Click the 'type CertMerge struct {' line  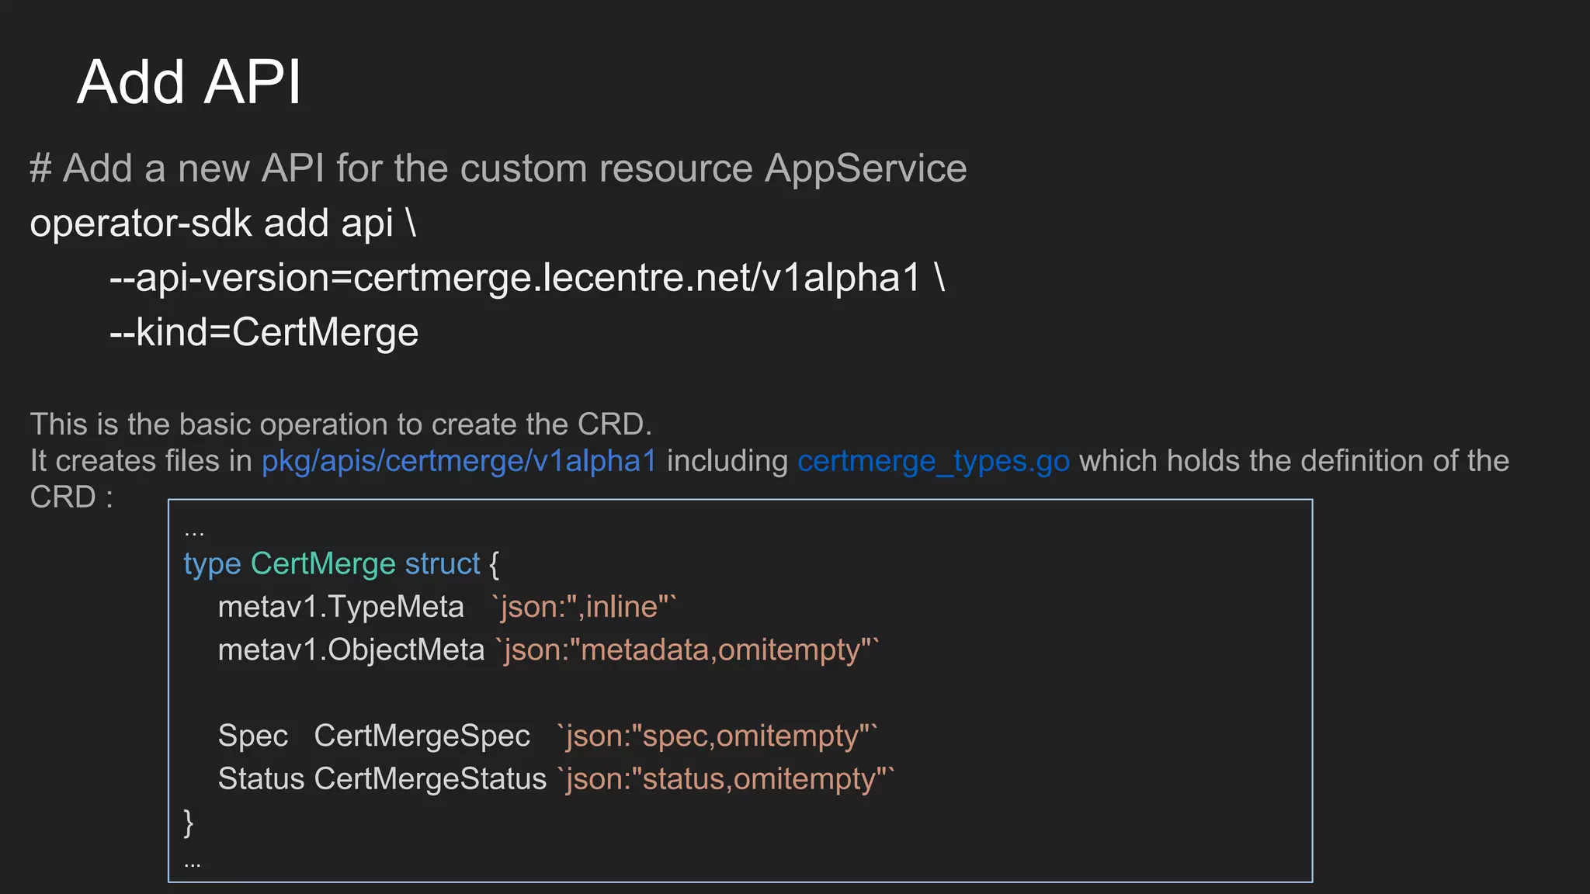(x=342, y=564)
